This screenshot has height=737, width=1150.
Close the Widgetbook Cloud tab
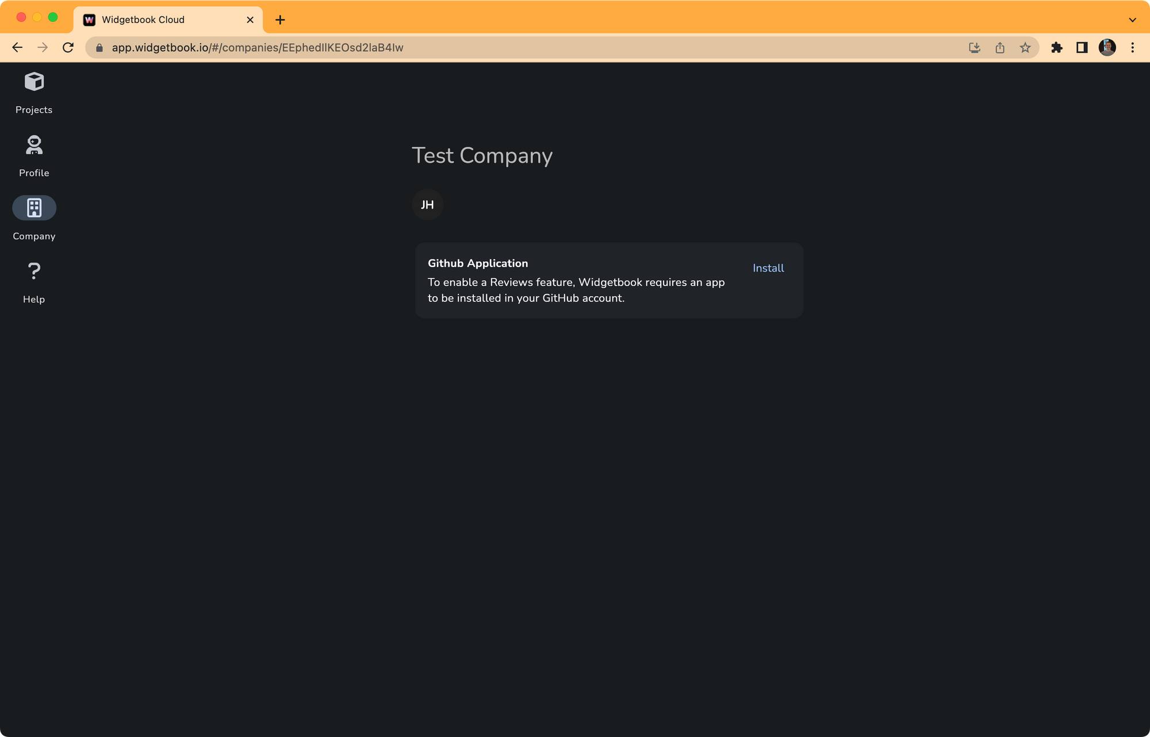pos(250,20)
